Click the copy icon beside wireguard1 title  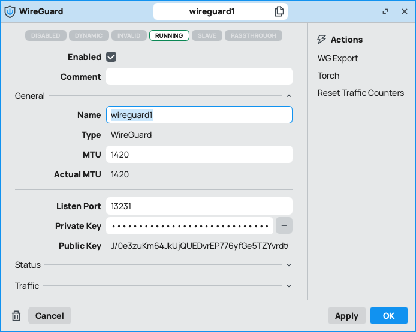pos(279,11)
